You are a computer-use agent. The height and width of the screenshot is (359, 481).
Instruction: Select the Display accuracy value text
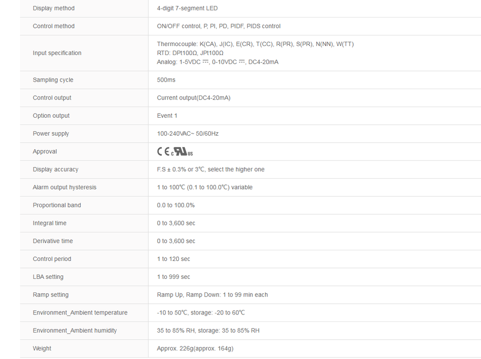click(211, 169)
